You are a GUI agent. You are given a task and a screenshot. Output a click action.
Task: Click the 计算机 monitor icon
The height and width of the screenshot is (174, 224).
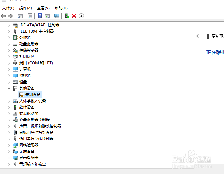pyautogui.click(x=15, y=69)
